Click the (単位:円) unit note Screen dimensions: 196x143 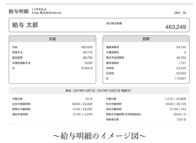180,13
